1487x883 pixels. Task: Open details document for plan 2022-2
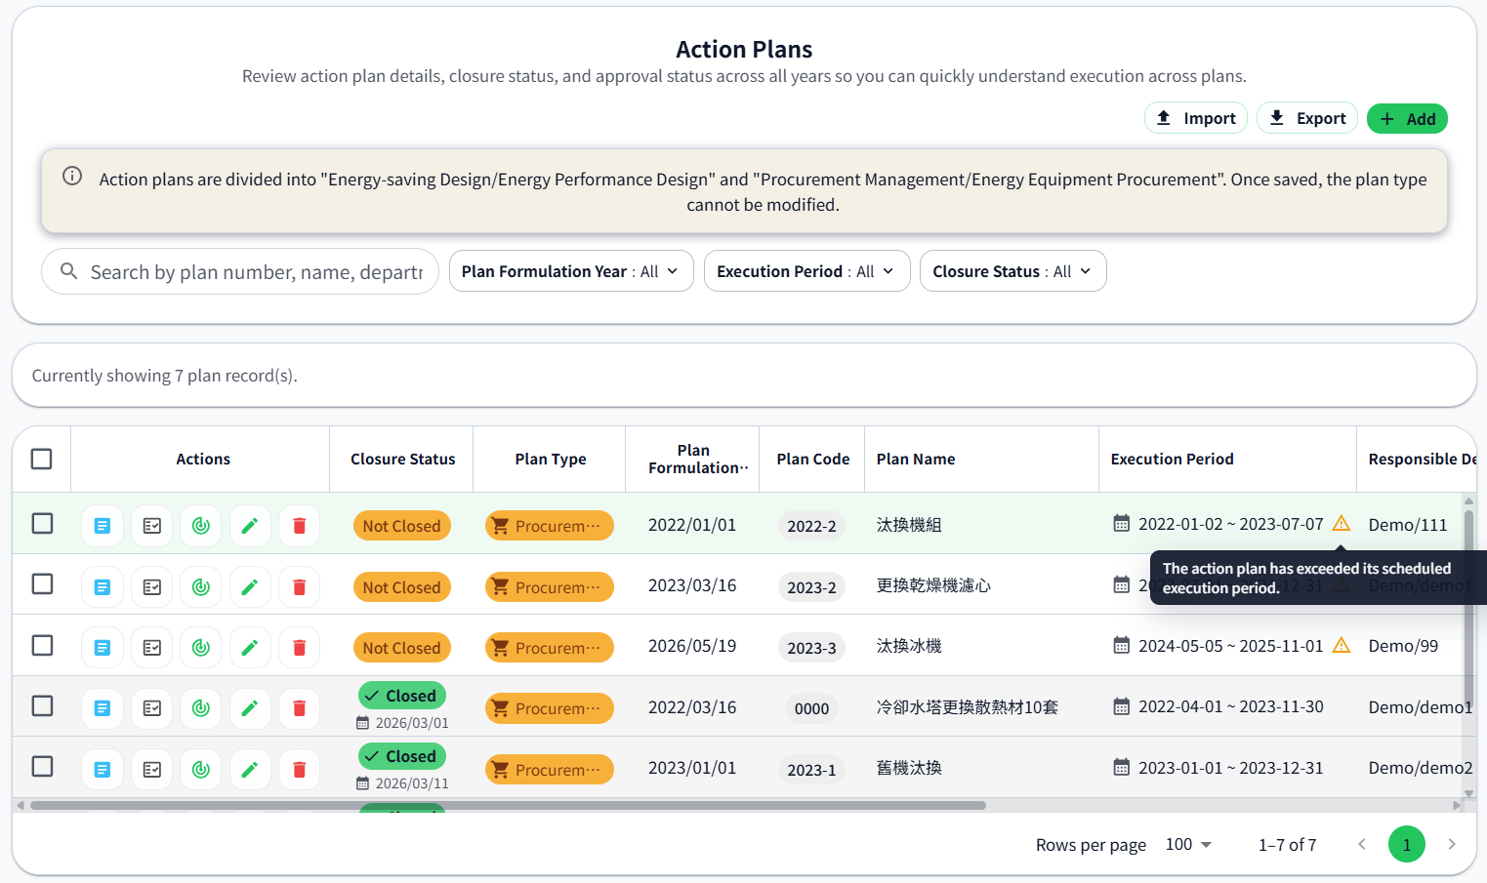[103, 526]
